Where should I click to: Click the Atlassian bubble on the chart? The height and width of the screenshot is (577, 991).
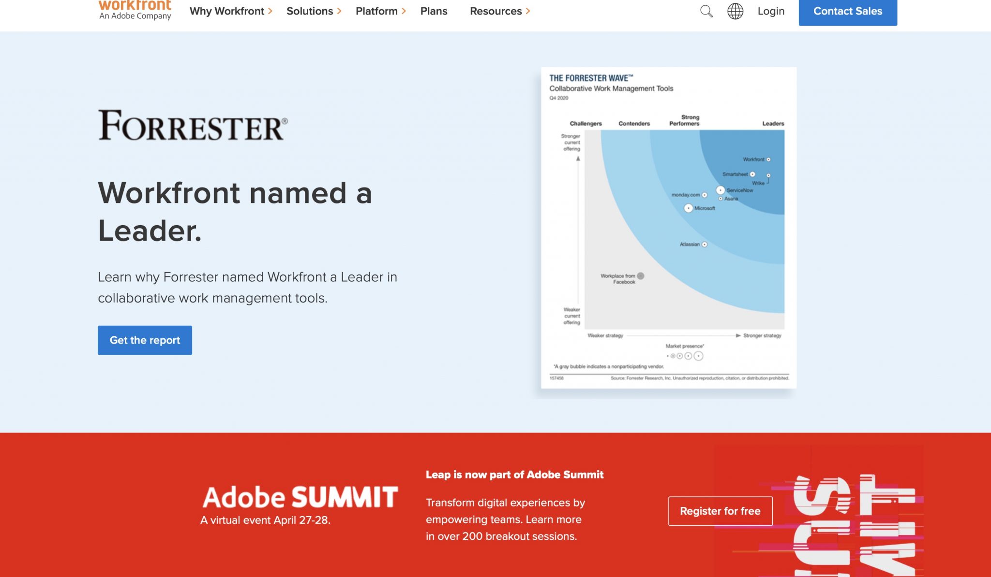[x=705, y=245]
